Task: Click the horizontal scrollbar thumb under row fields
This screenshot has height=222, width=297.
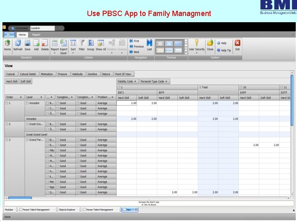Action: (20, 198)
